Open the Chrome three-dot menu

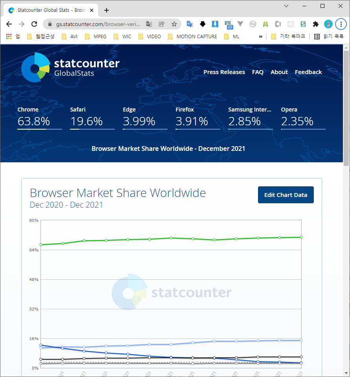coord(341,24)
